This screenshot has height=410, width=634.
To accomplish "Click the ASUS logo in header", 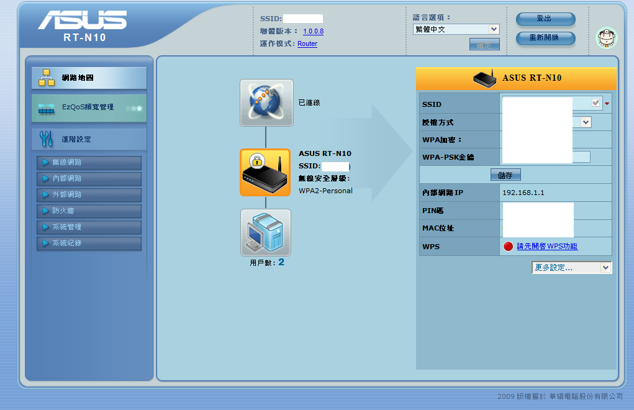I will point(83,20).
